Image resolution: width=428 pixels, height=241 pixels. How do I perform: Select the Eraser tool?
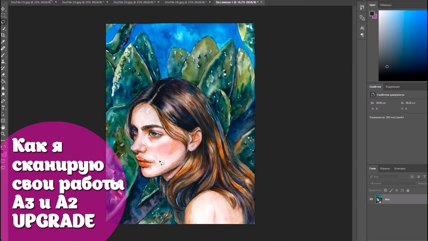click(3, 75)
